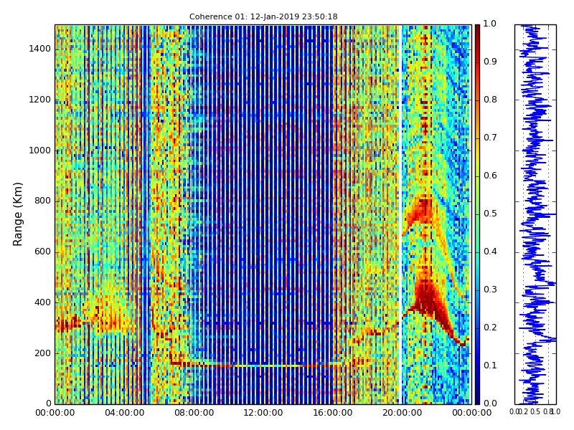
Task: Click the 04:00:00 time axis label
Action: point(124,414)
